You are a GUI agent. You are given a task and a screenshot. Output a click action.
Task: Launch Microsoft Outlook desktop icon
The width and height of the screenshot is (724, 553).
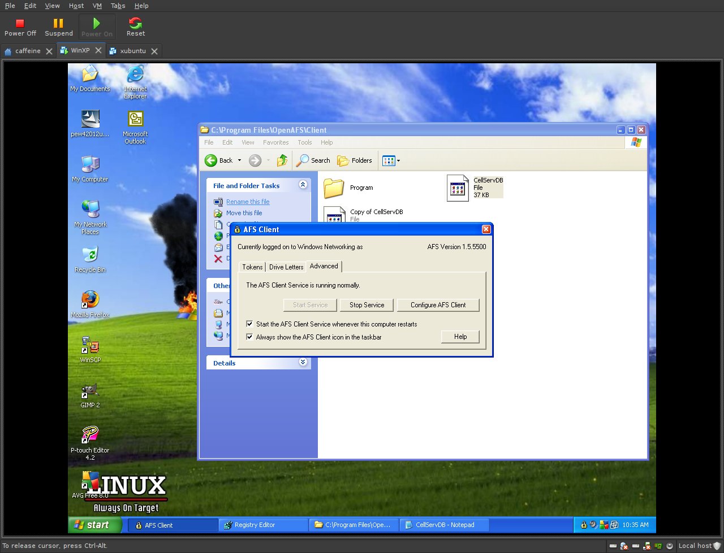coord(135,127)
